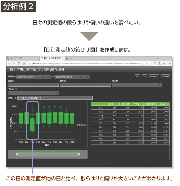Click the 部品No input field
This screenshot has width=180, height=186.
pyautogui.click(x=34, y=85)
